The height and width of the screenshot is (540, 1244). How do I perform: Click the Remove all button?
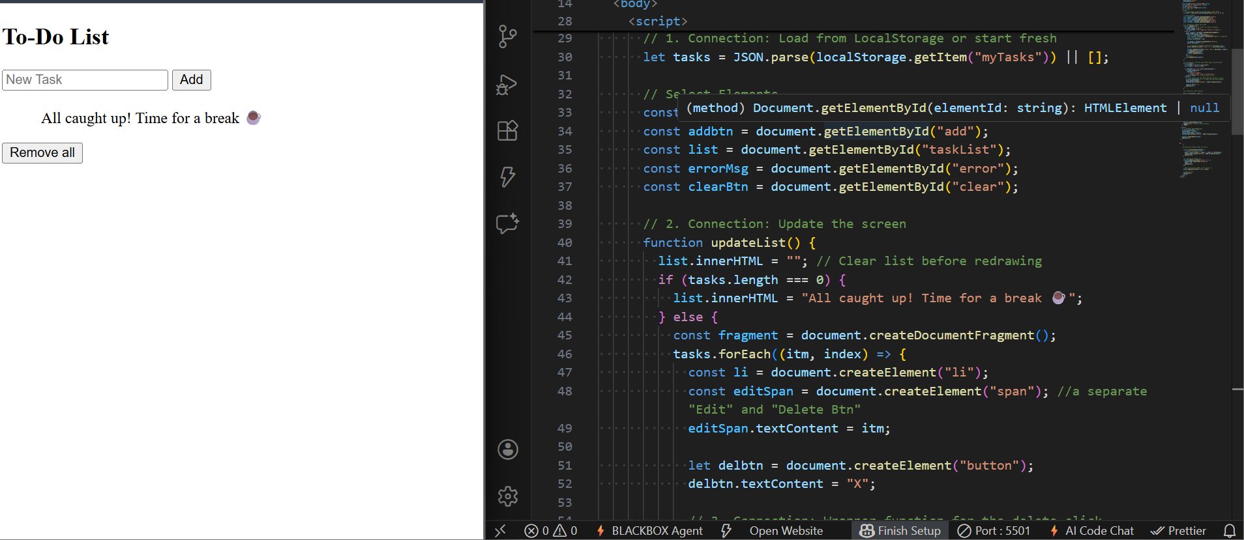42,153
